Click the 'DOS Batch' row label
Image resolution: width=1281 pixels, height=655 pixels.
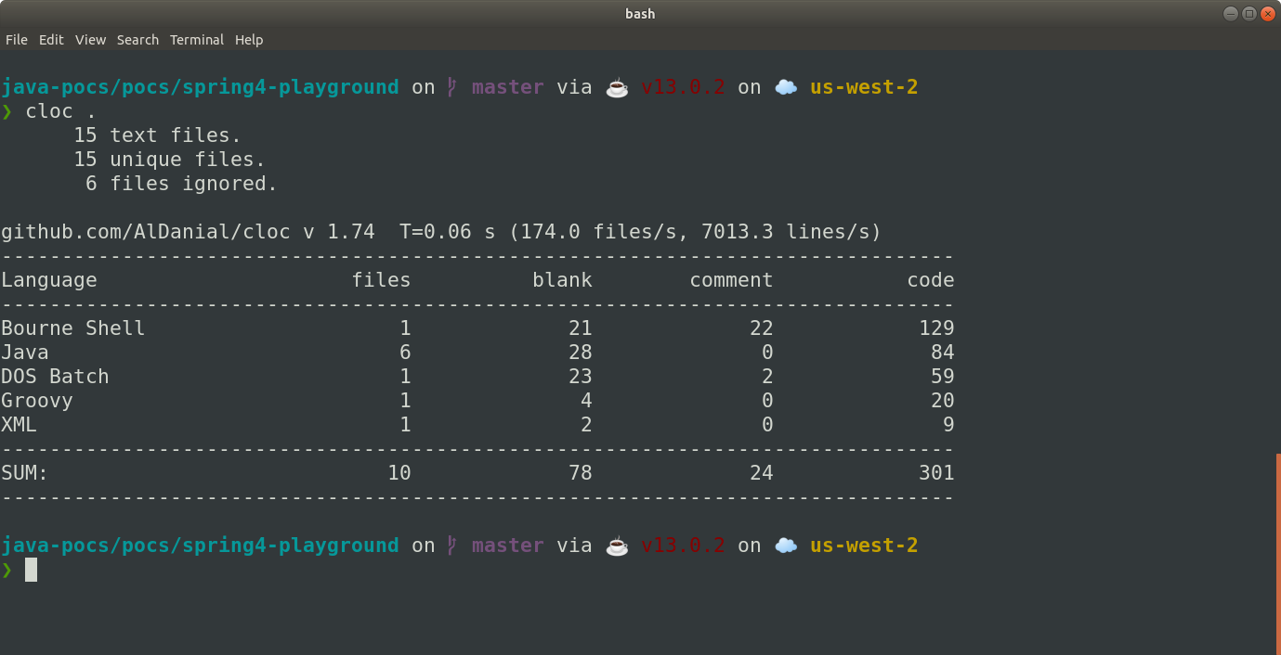pyautogui.click(x=55, y=377)
